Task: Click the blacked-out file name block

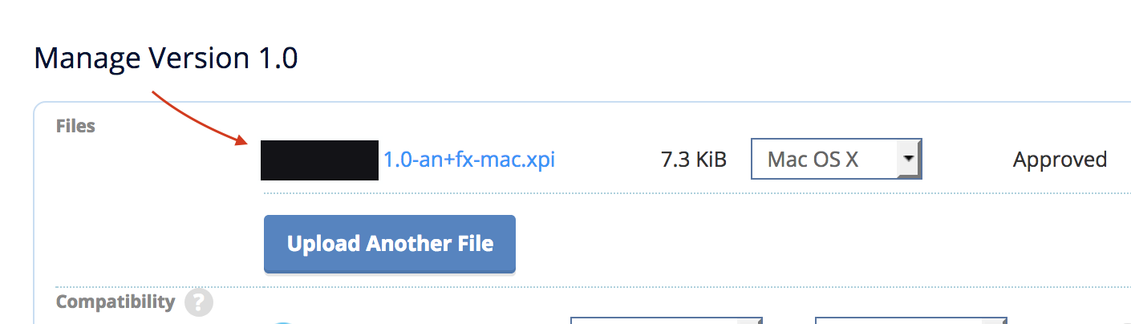Action: [319, 160]
